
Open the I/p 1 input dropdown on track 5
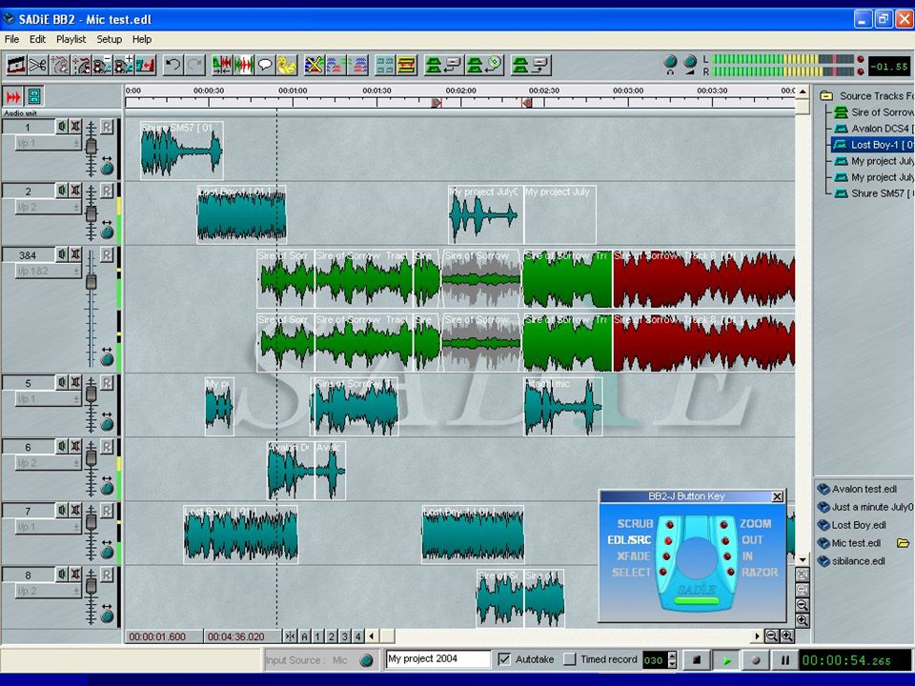click(48, 399)
